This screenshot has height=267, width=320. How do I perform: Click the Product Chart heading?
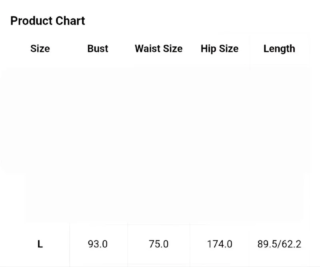48,21
